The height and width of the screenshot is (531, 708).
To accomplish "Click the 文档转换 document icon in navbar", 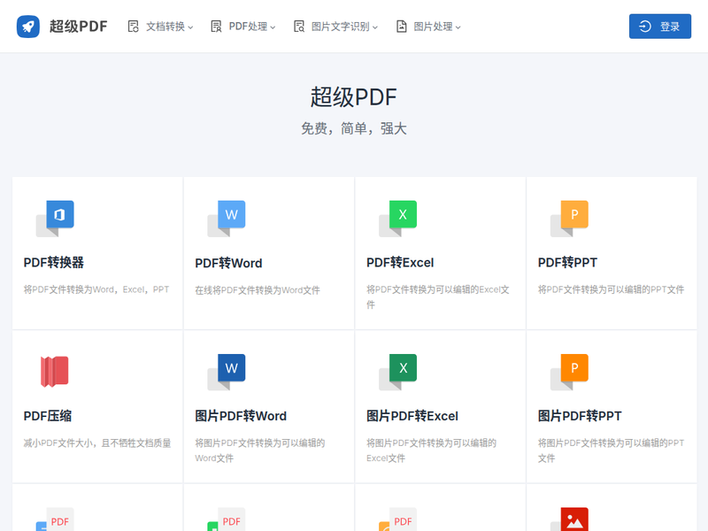I will 134,27.
